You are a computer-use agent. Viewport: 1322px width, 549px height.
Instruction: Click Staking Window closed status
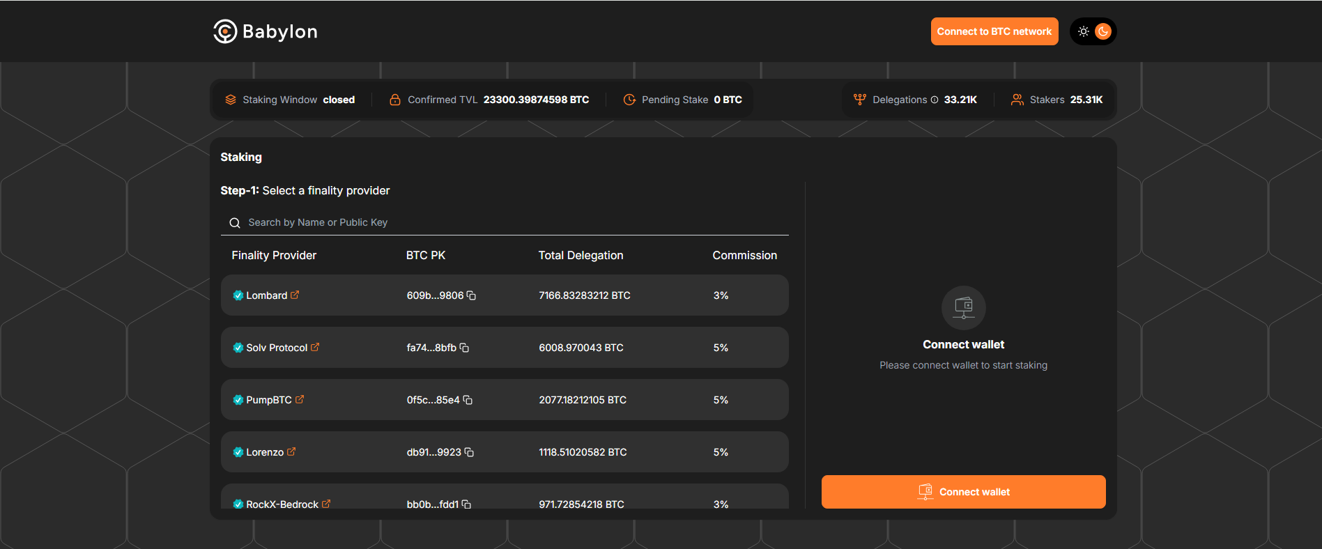click(339, 100)
